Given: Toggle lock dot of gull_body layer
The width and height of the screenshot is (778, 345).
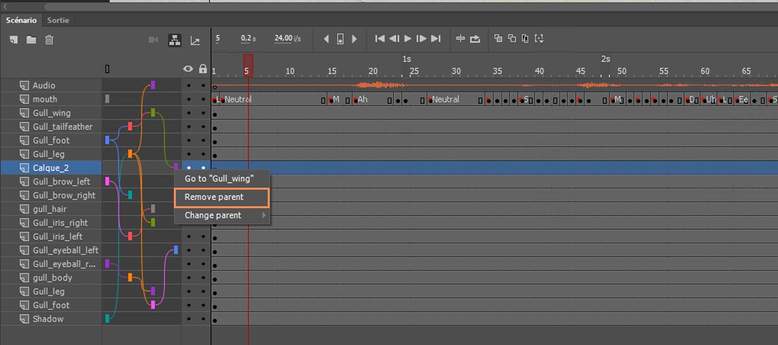Looking at the screenshot, I should tap(203, 278).
